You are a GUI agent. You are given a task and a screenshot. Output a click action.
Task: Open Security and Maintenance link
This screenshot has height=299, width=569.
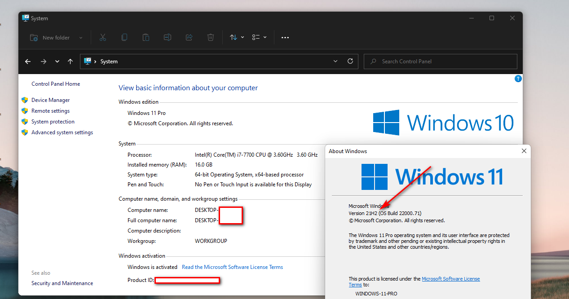(x=62, y=283)
